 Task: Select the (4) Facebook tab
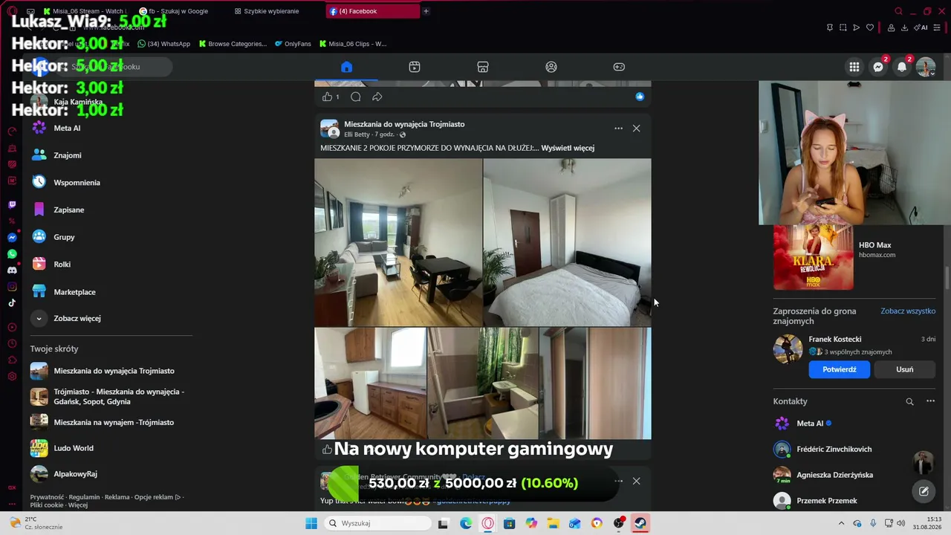tap(372, 11)
